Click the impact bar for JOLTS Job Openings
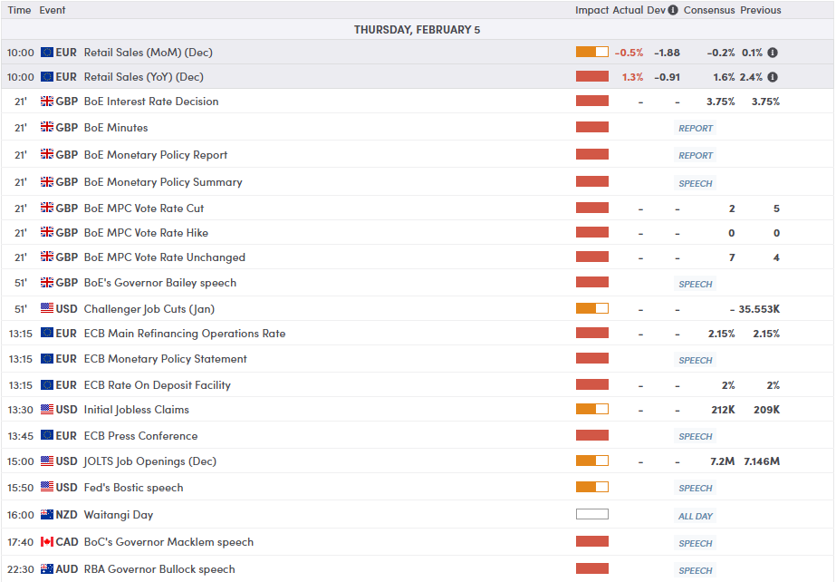 pyautogui.click(x=591, y=461)
